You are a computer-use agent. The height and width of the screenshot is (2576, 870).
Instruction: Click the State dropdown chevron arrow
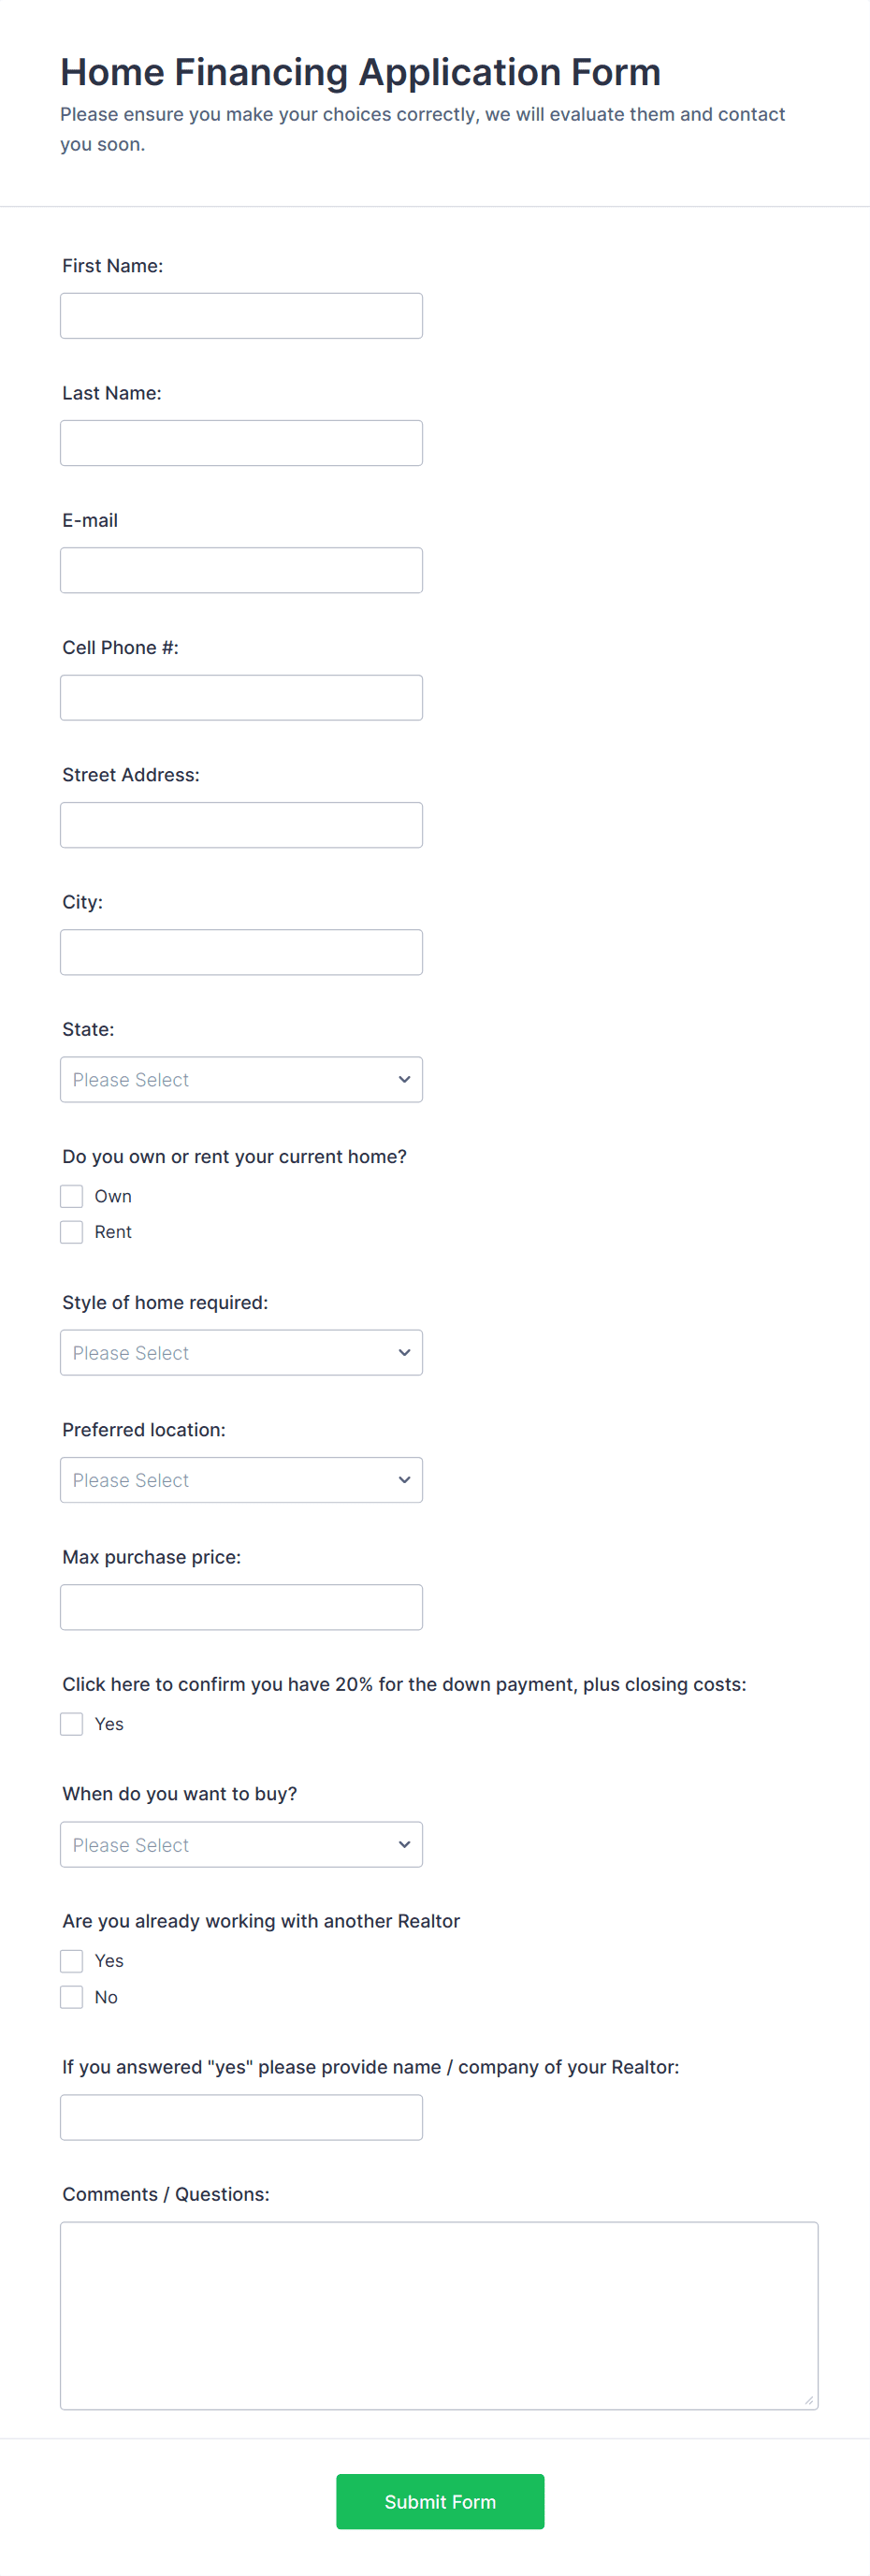pyautogui.click(x=404, y=1079)
